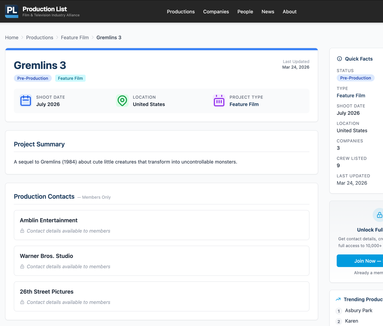The width and height of the screenshot is (383, 326).
Task: Click the Members Only label
Action: (x=96, y=197)
